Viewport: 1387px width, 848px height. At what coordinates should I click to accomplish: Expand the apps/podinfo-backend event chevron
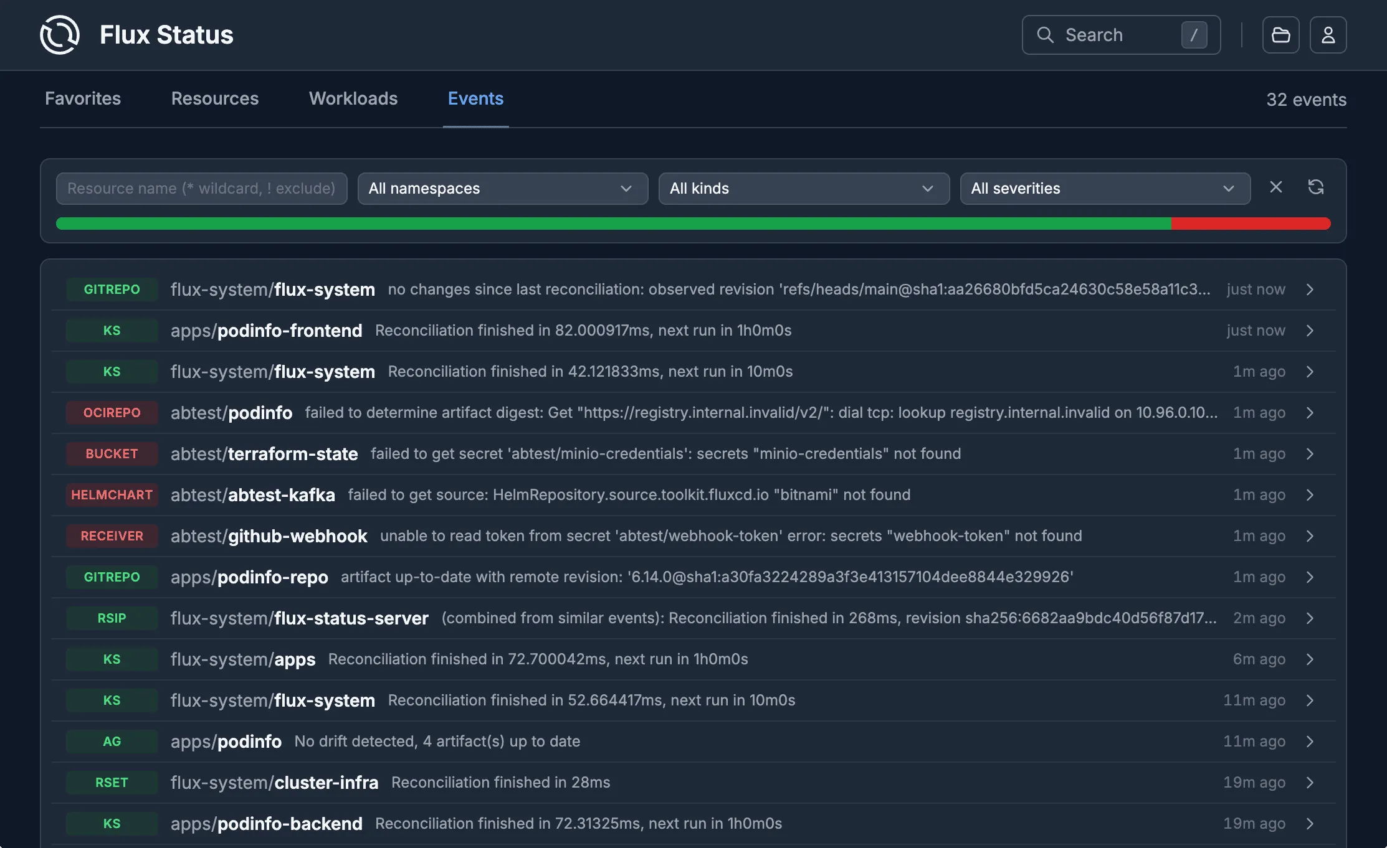click(x=1309, y=824)
